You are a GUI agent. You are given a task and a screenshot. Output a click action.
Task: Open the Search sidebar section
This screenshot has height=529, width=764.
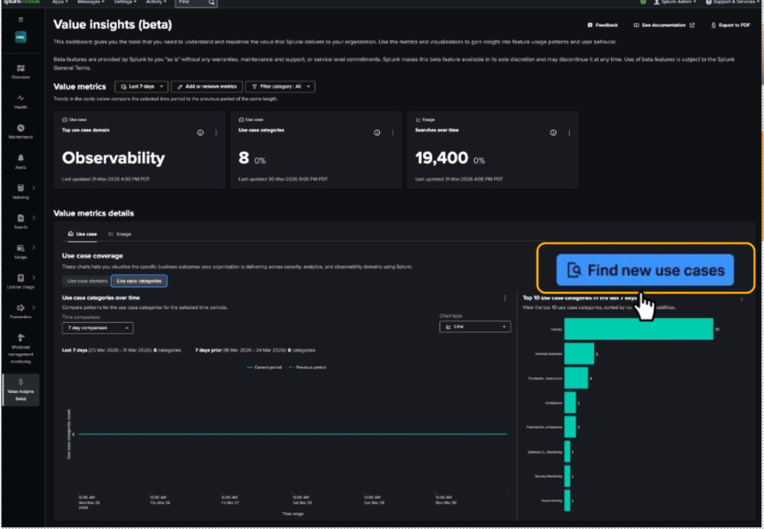pyautogui.click(x=21, y=221)
